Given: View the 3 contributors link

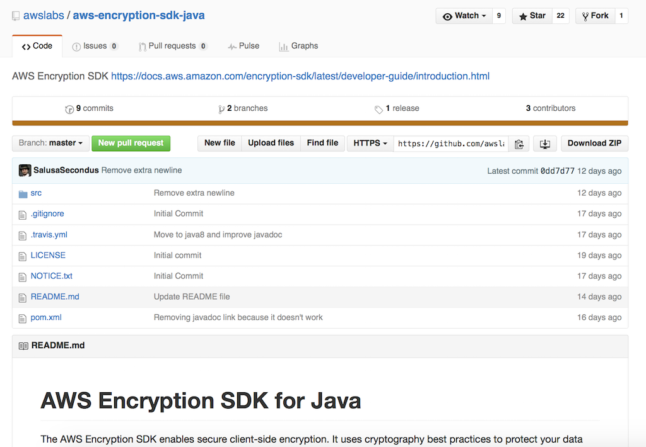Looking at the screenshot, I should 551,108.
